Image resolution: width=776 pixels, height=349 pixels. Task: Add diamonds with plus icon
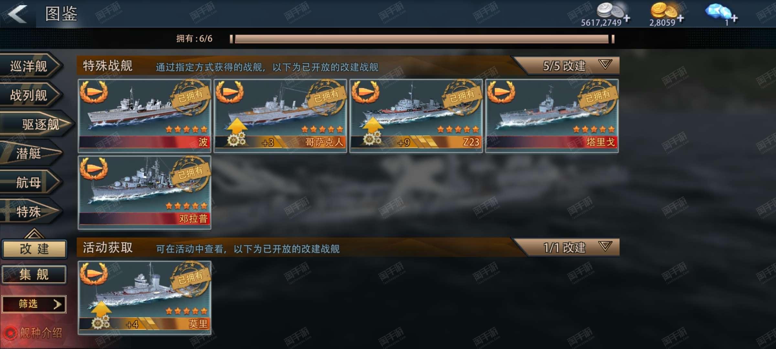click(734, 18)
